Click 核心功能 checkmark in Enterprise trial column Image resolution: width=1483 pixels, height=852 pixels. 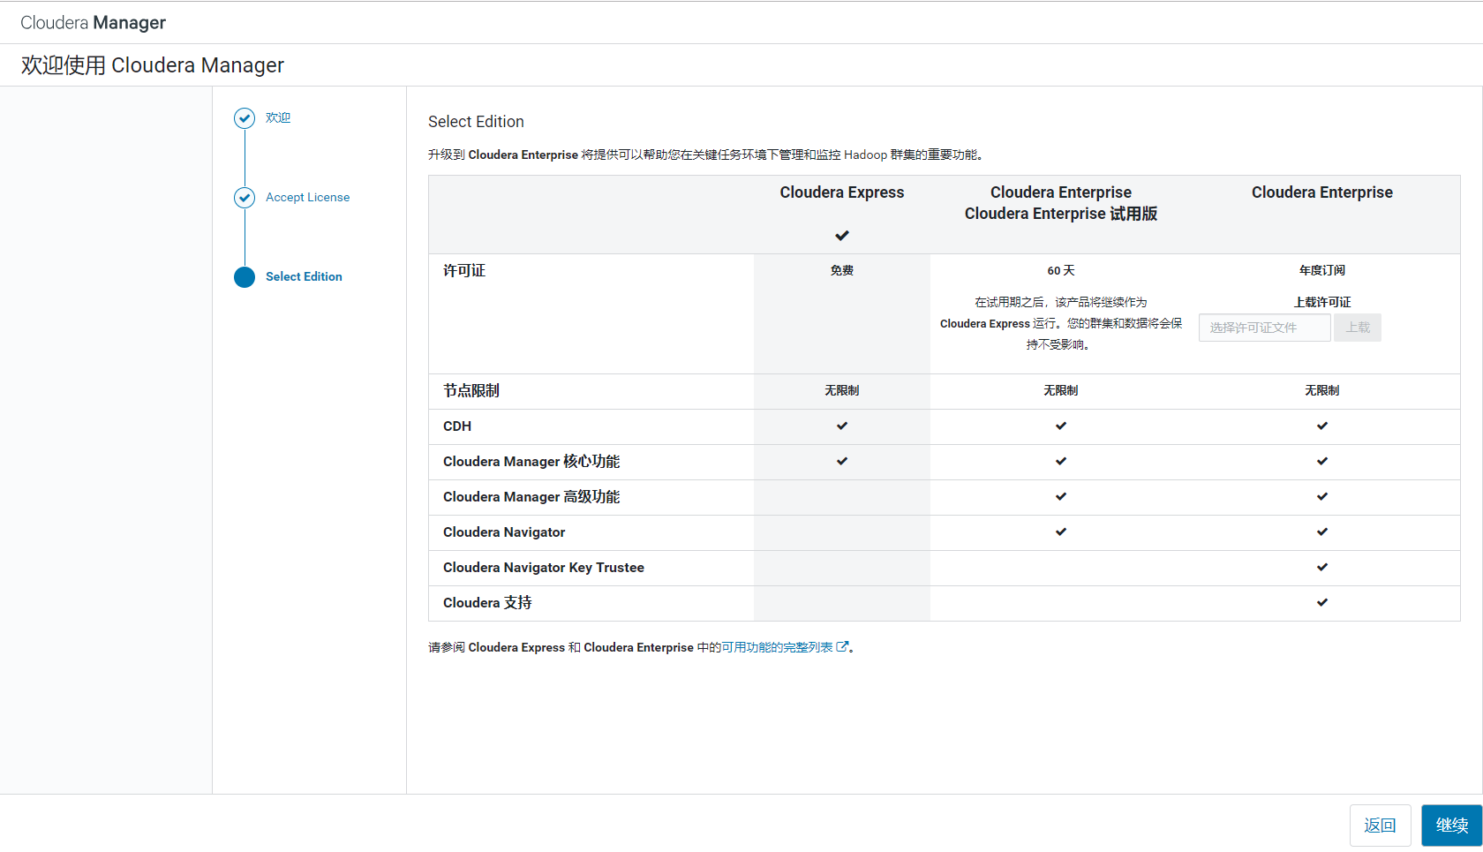(1061, 461)
